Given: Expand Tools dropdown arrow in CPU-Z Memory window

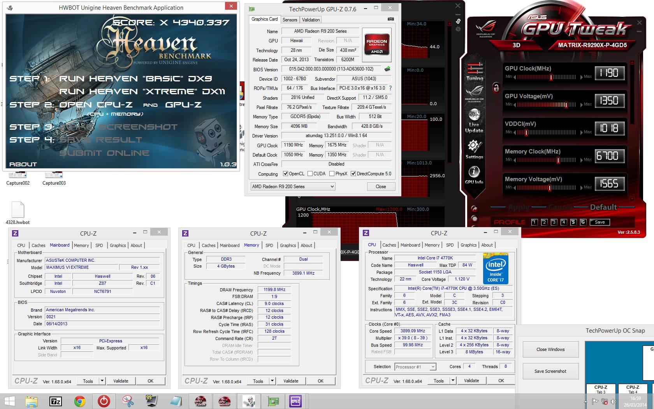Looking at the screenshot, I should (272, 381).
